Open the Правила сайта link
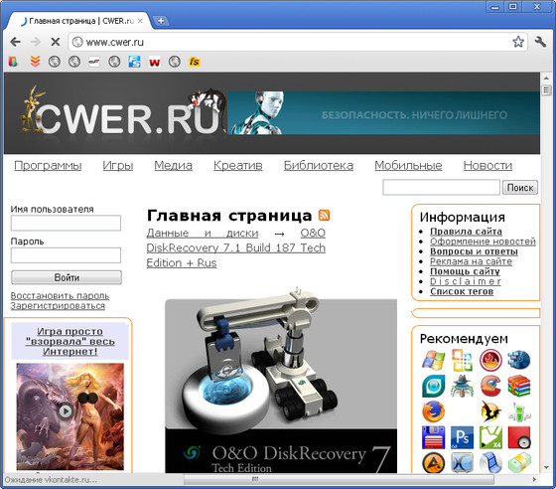This screenshot has width=556, height=489. pos(466,232)
